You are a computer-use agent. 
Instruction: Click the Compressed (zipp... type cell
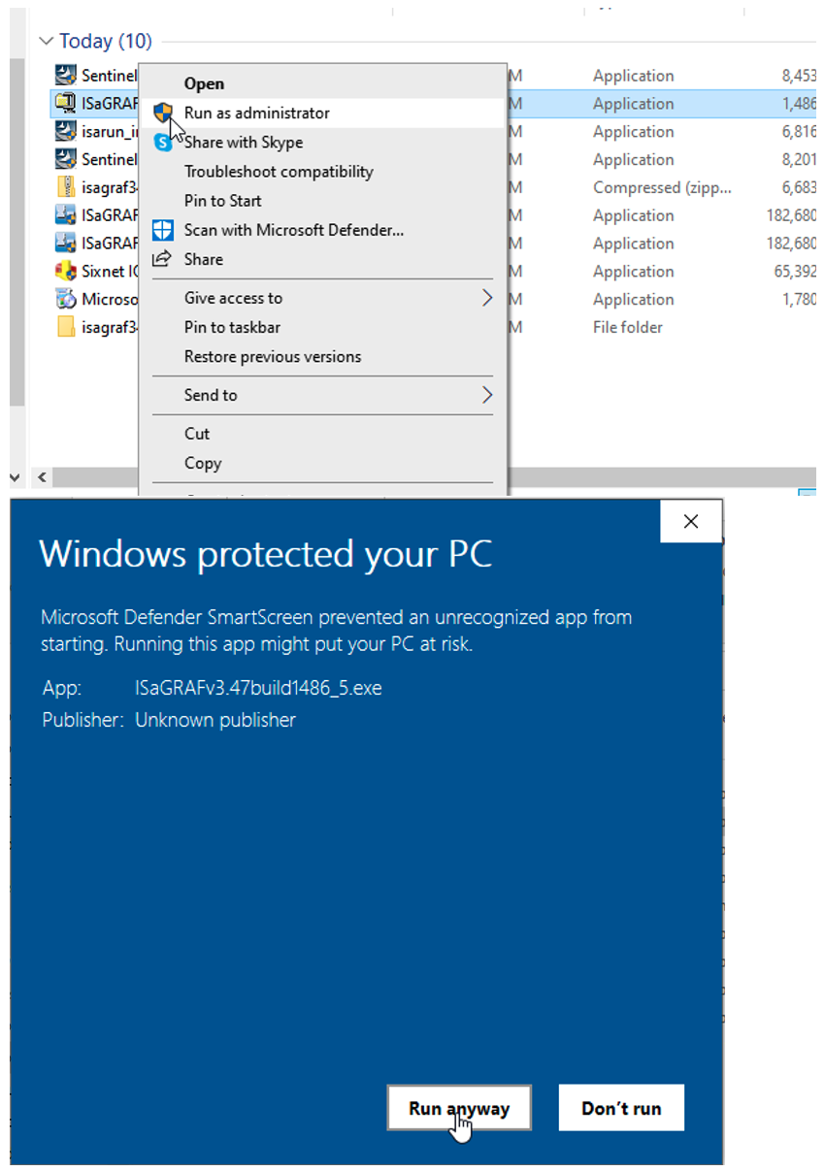tap(663, 187)
